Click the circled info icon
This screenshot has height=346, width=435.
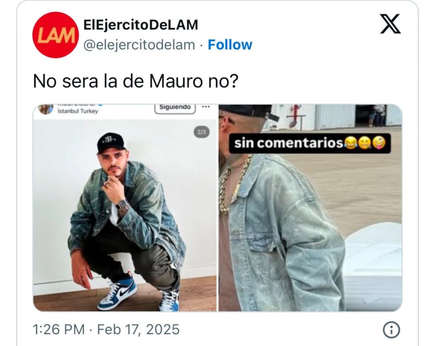click(391, 330)
